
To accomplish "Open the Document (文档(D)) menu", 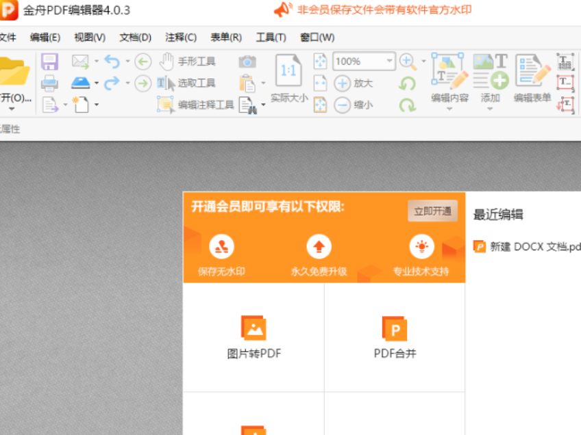I will 135,38.
